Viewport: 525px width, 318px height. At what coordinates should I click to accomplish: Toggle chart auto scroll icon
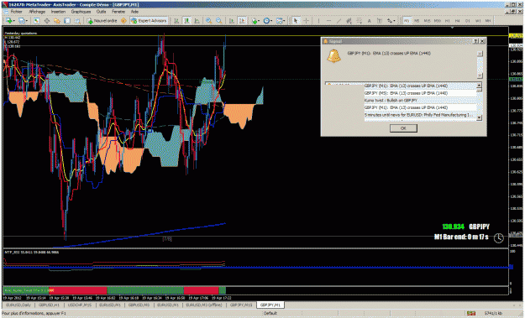coord(232,21)
